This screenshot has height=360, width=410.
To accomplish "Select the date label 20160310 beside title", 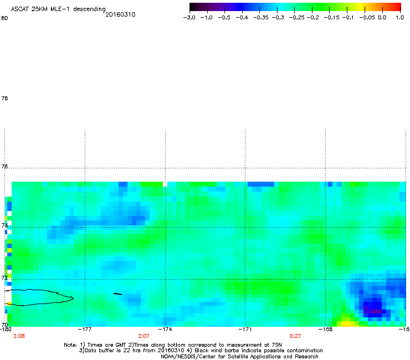I will 120,14.
